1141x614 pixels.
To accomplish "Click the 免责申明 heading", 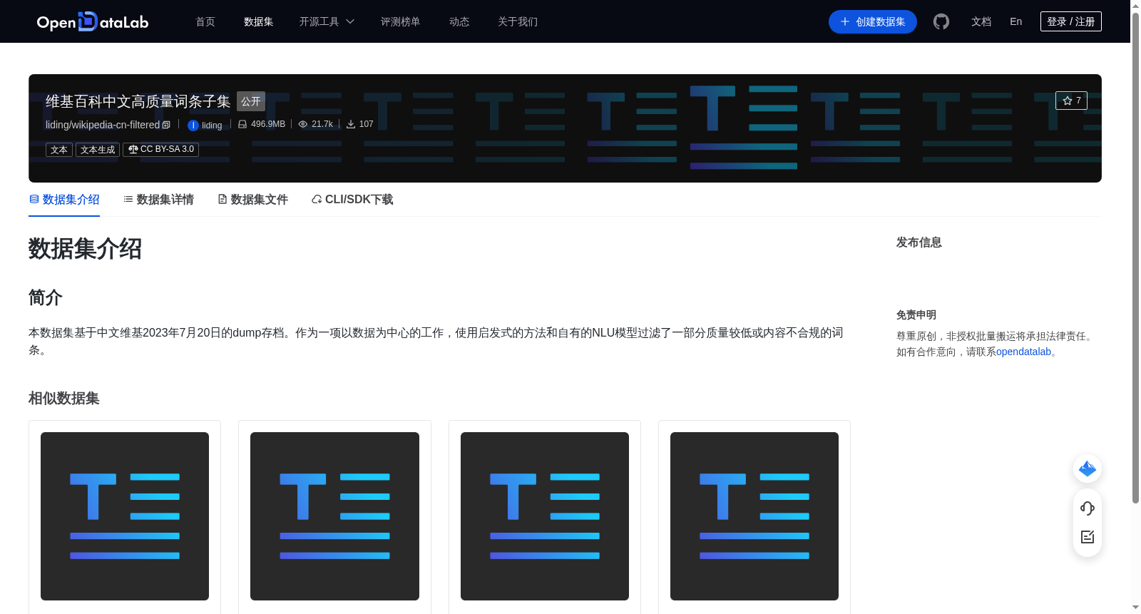I will click(916, 314).
